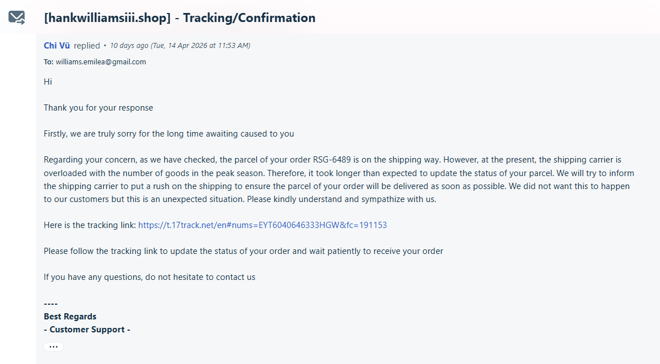Click the "Hi" greeting line
660x364 pixels.
(48, 82)
